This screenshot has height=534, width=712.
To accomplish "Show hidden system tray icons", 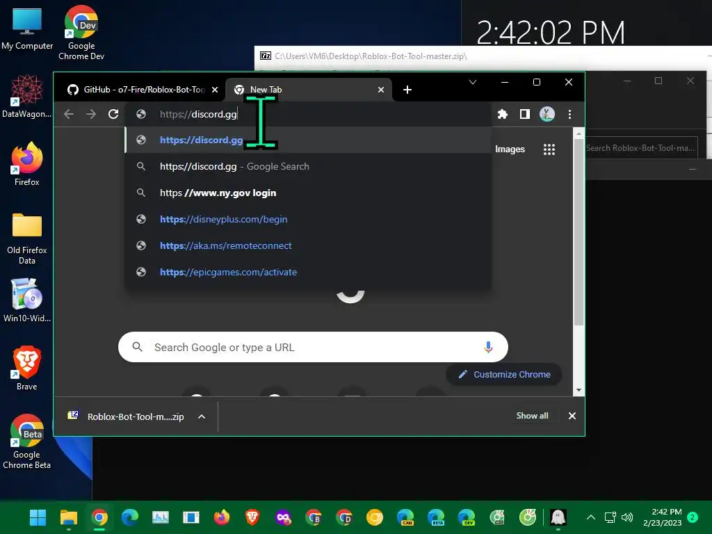I will pyautogui.click(x=591, y=517).
